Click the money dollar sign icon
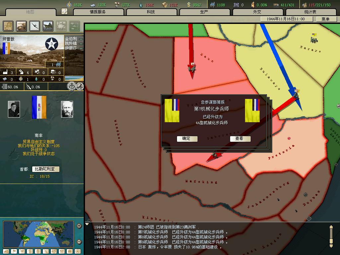 189,5
